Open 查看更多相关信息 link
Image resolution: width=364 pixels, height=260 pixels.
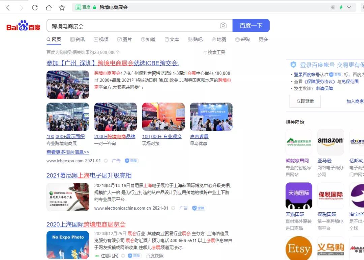(67, 152)
